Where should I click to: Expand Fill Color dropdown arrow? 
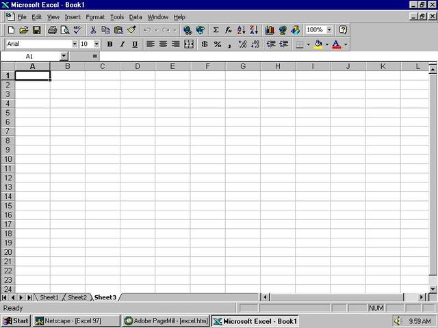(327, 44)
